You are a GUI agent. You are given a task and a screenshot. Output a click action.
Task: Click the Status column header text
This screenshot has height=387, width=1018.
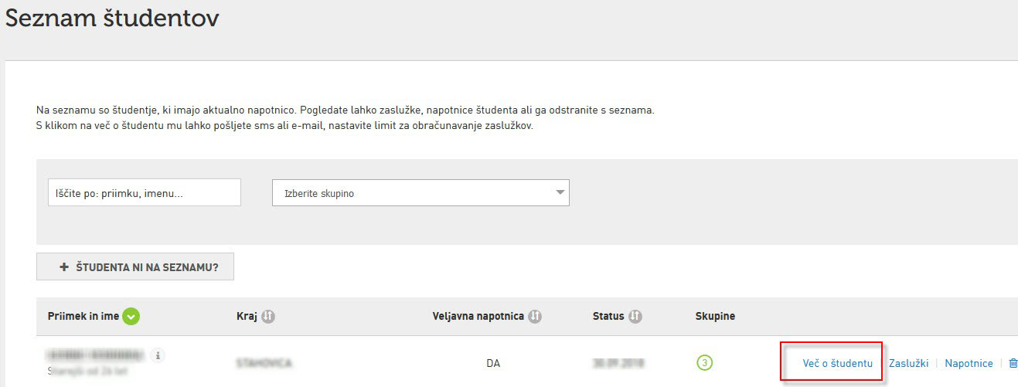click(608, 317)
